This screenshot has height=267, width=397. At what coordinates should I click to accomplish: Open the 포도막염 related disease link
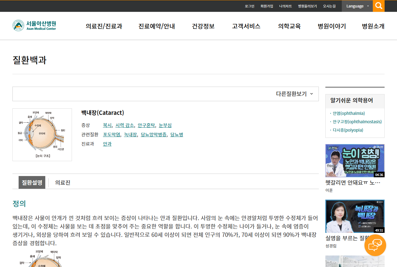112,134
